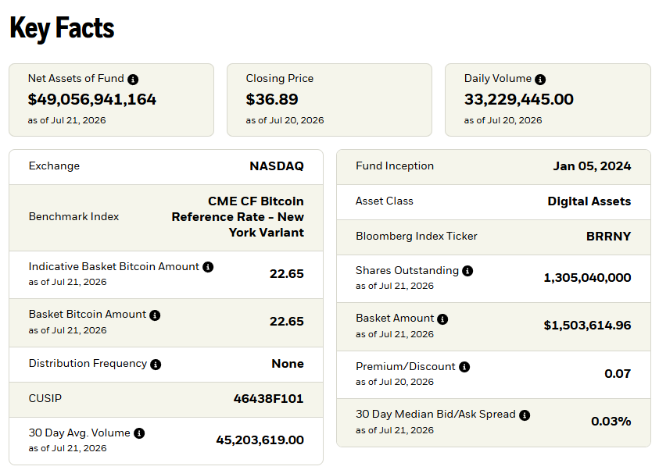The width and height of the screenshot is (659, 470).
Task: Click the Daily Volume figure 33,229,445.00
Action: (518, 99)
